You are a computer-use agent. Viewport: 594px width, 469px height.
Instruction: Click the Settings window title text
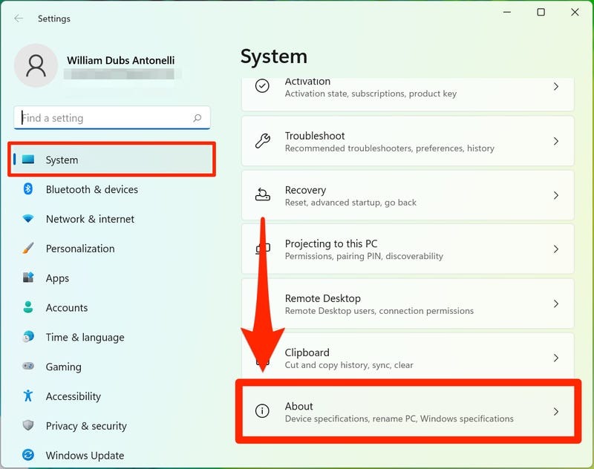tap(53, 19)
